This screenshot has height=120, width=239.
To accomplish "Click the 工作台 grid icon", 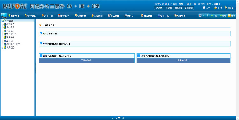I will pyautogui.click(x=200, y=16).
